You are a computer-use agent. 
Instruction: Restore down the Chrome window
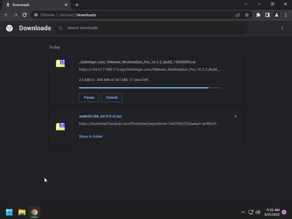point(272,4)
